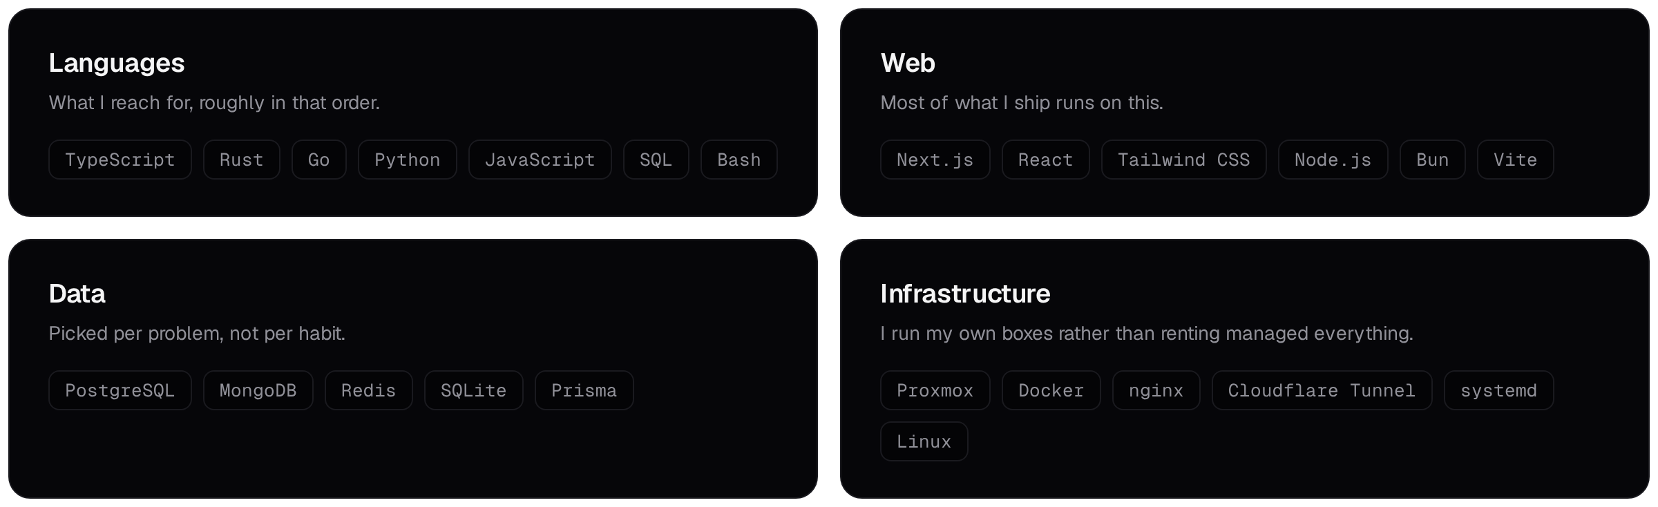Click 'Most of what I ship' description
The height and width of the screenshot is (507, 1658).
(1022, 103)
